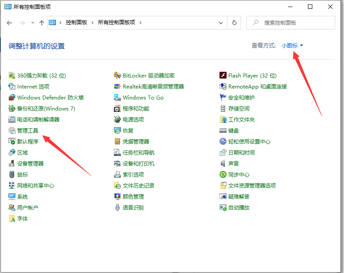This screenshot has height=273, width=344.
Task: Expand chevron after 所有控制面板项 breadcrumb
Action: coord(140,22)
